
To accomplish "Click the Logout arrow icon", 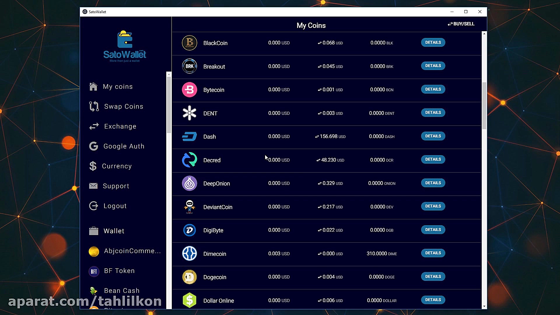I will (94, 206).
